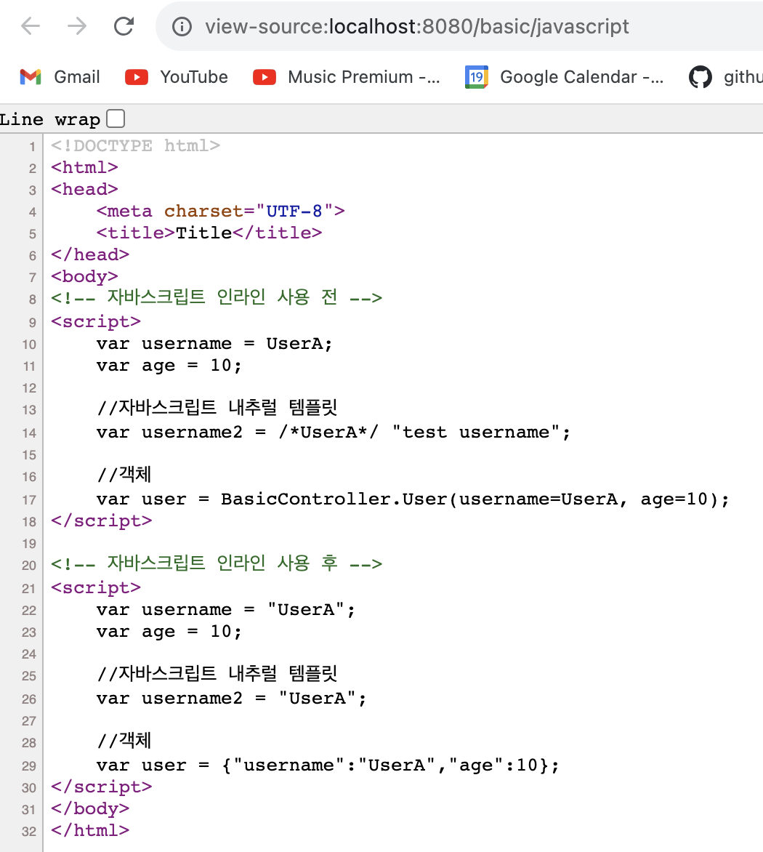
Task: Click the GitHub octocat icon
Action: coord(701,76)
